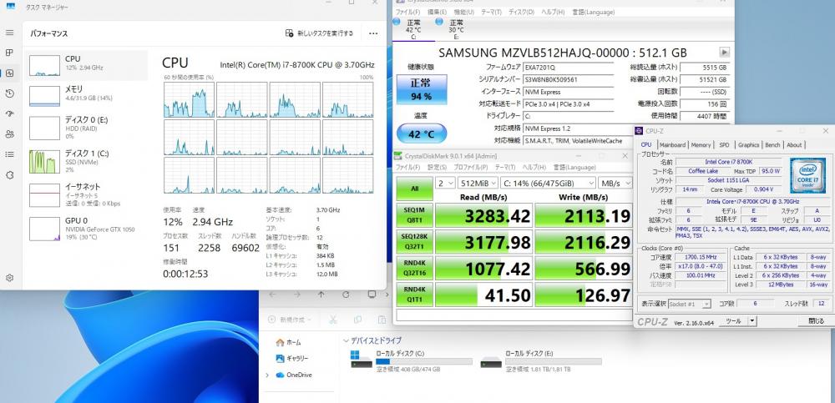
Task: Select CPU entry in performance list
Action: tap(87, 65)
